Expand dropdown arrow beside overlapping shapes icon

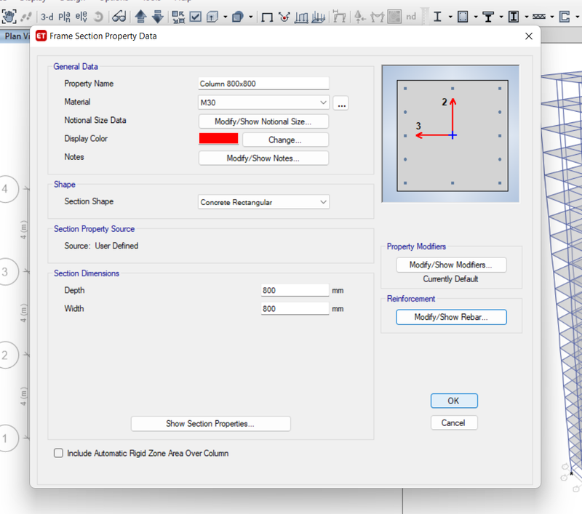point(251,17)
